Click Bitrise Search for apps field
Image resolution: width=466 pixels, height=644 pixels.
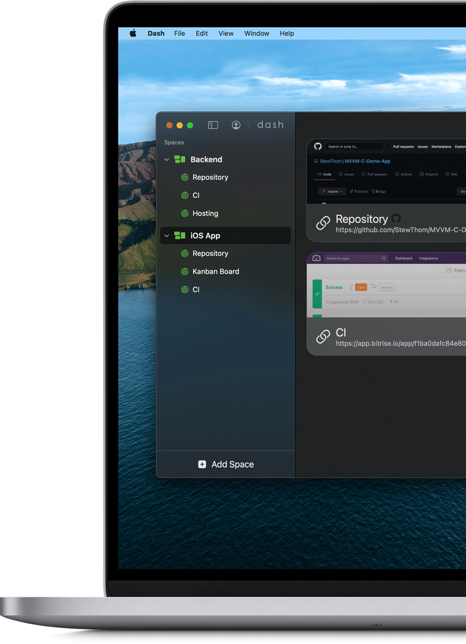tap(356, 258)
